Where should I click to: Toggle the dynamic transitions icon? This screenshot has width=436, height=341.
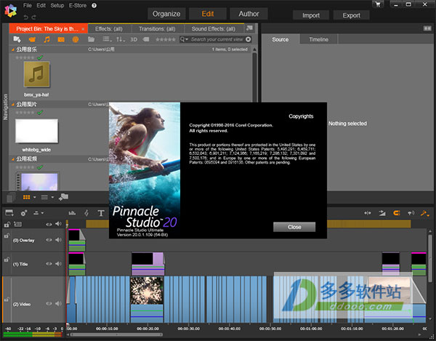pos(382,213)
